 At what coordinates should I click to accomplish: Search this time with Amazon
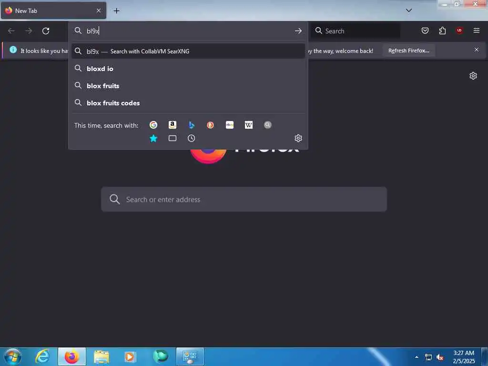172,125
